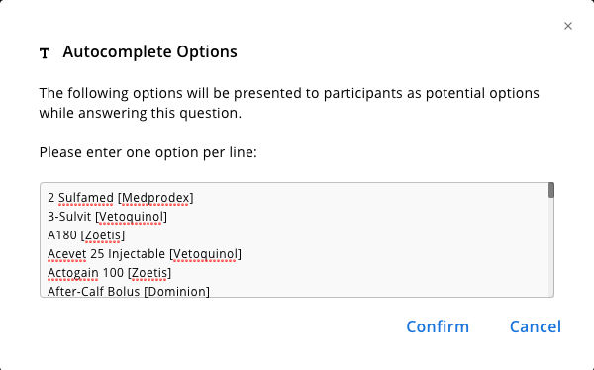Click the options list scrollbar thumb
Image resolution: width=594 pixels, height=370 pixels.
point(550,190)
